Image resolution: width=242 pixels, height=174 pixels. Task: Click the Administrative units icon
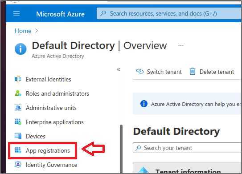pos(18,108)
